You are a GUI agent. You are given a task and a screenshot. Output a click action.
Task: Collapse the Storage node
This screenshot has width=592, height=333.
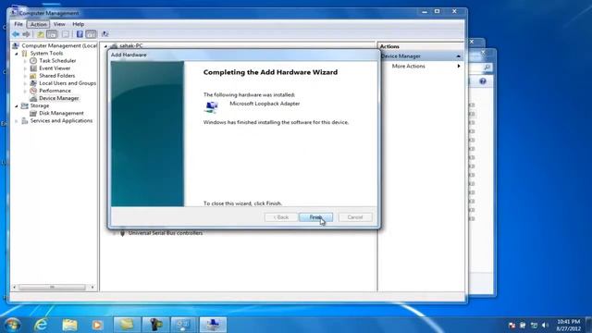[17, 106]
